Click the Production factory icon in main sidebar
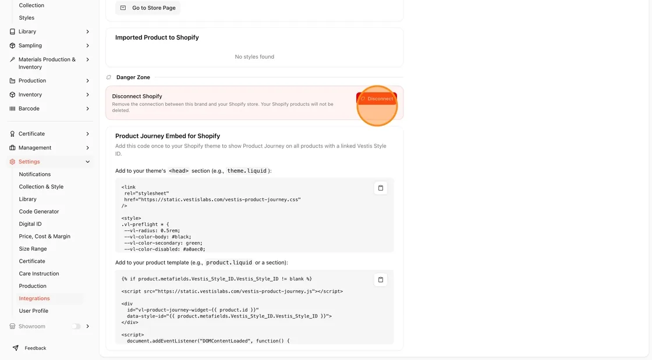Viewport: 652px width, 360px height. click(x=12, y=81)
